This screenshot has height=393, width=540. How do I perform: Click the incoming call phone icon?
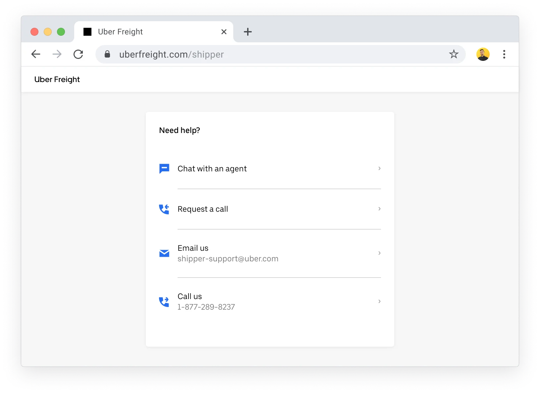[x=164, y=209]
